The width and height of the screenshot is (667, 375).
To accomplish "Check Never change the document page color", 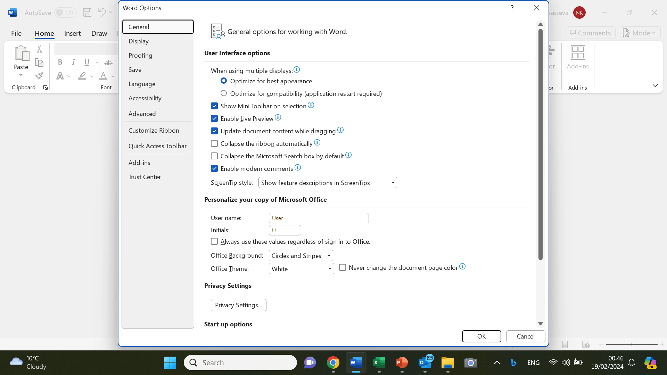I will point(343,267).
